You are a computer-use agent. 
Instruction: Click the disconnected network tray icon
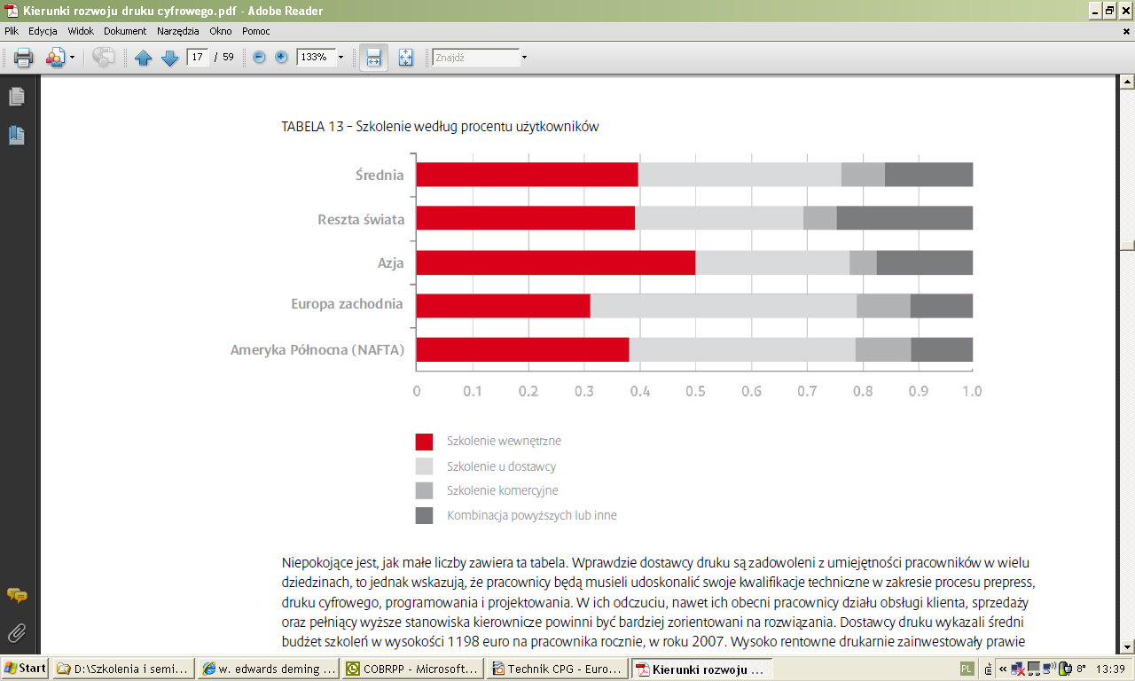coord(1018,669)
